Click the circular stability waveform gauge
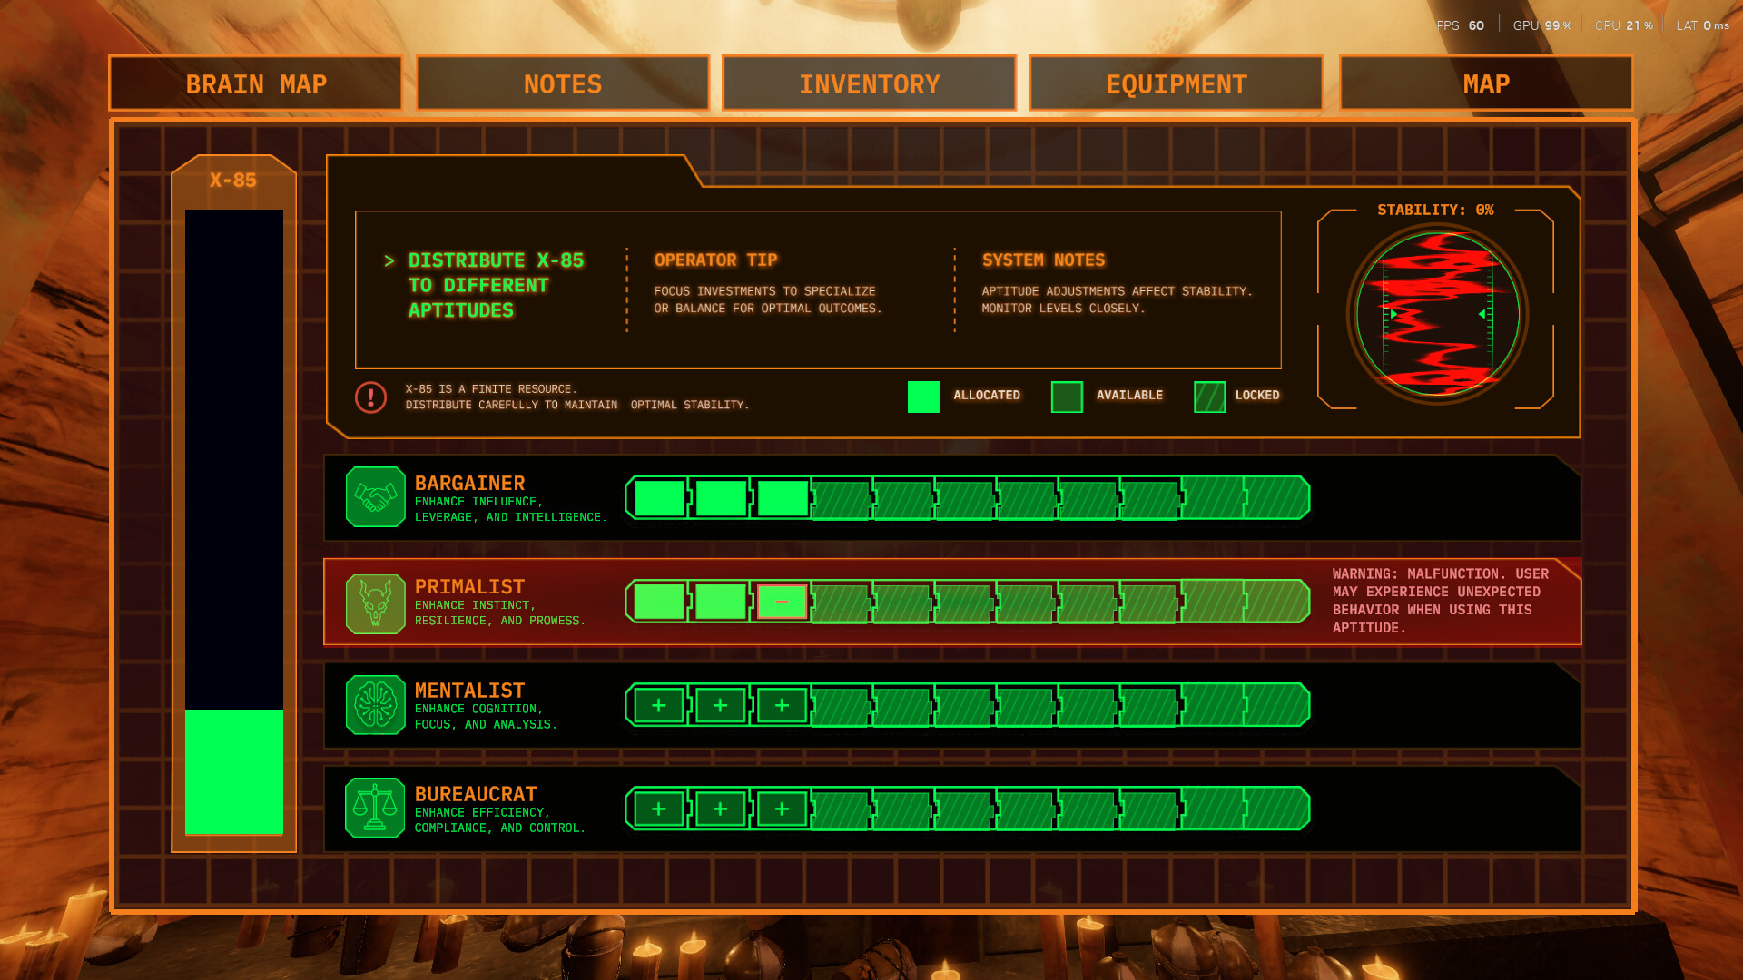Viewport: 1743px width, 980px height. pos(1437,314)
